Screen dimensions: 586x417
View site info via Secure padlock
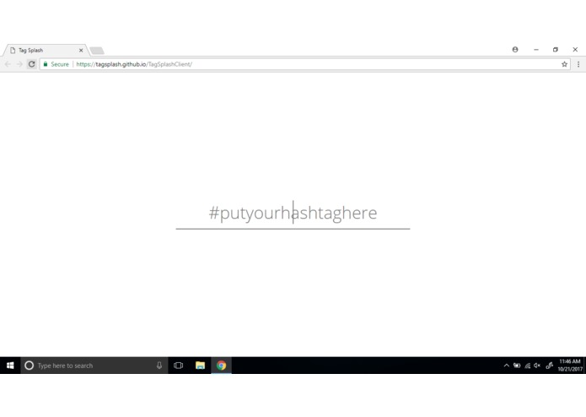pyautogui.click(x=56, y=64)
